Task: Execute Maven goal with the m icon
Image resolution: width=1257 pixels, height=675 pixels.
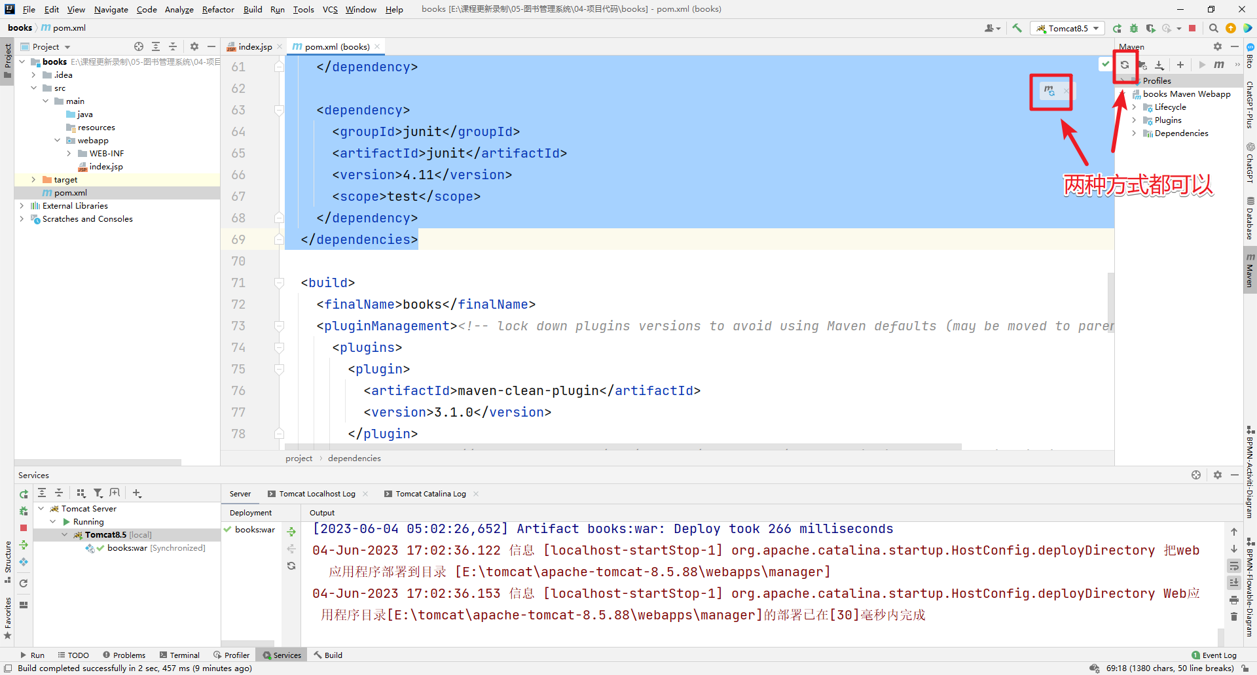Action: coord(1219,65)
